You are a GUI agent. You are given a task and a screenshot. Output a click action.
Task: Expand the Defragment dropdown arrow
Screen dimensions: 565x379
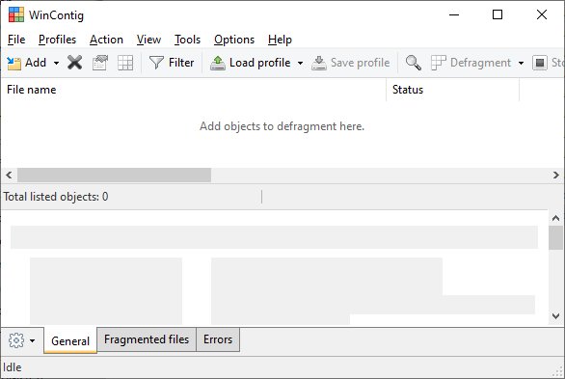click(x=521, y=63)
